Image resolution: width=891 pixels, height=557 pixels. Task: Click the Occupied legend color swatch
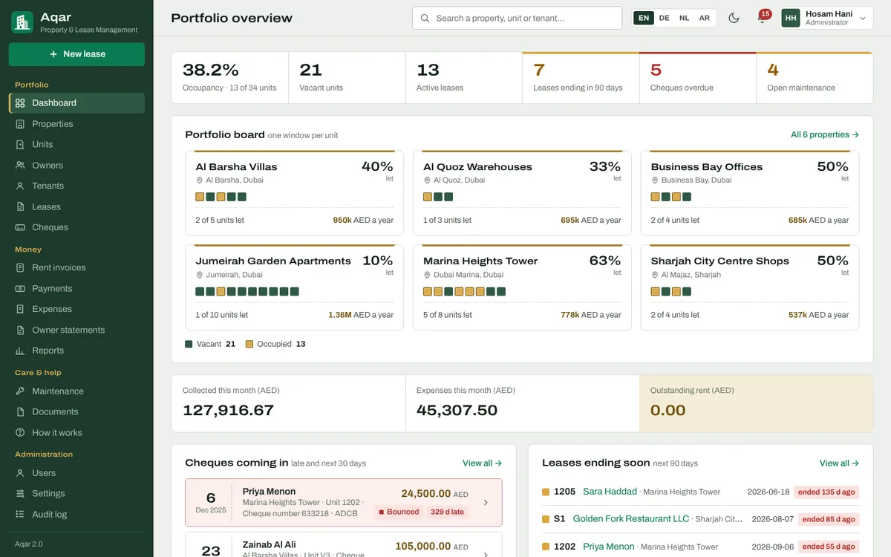click(x=249, y=344)
